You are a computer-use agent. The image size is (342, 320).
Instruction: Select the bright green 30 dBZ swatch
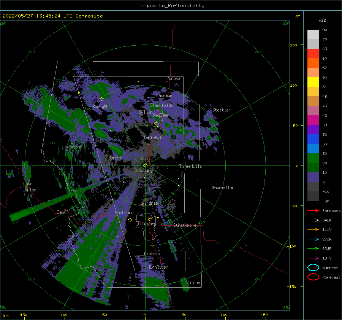[313, 158]
